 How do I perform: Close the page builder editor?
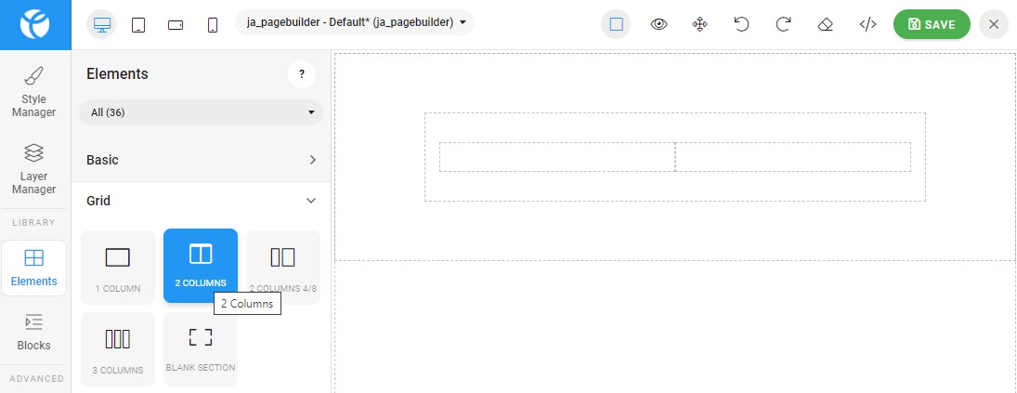(x=994, y=25)
